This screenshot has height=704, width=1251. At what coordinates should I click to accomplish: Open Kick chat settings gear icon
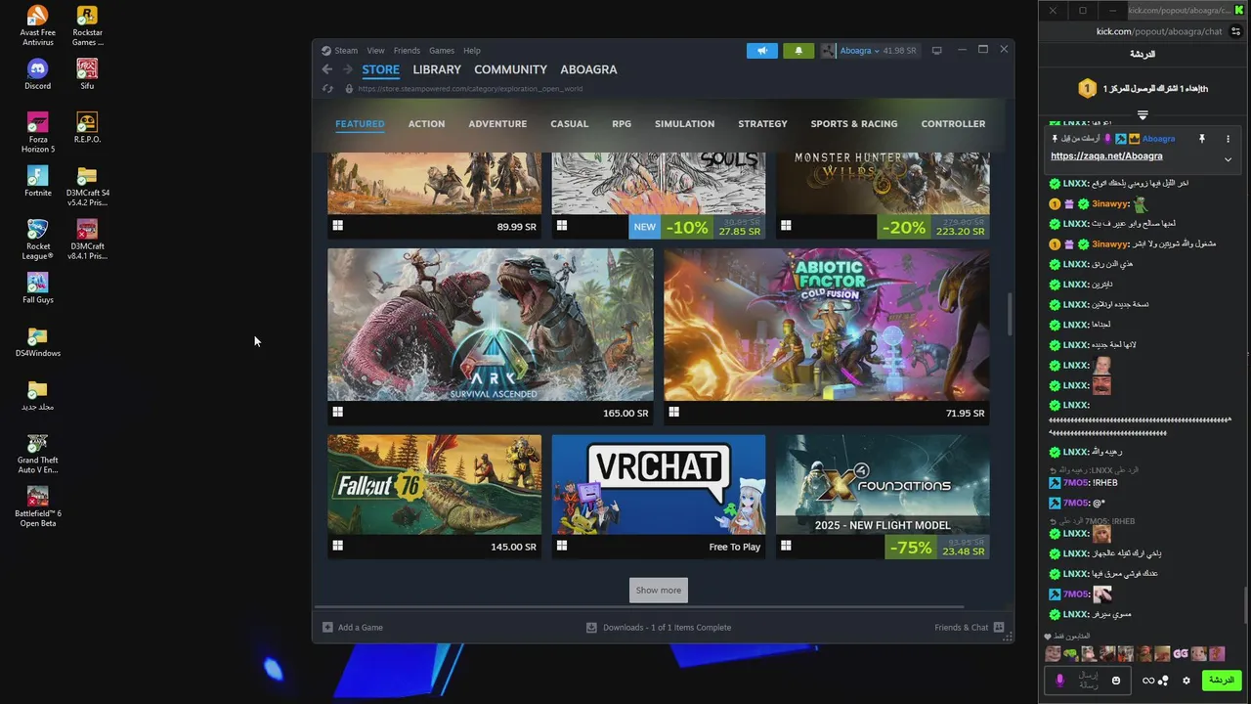tap(1186, 681)
